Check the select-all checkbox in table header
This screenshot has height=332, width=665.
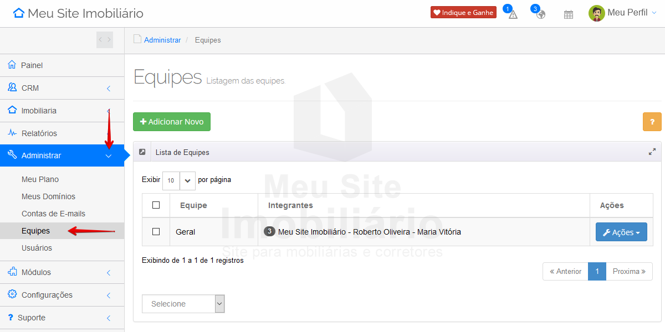click(156, 205)
